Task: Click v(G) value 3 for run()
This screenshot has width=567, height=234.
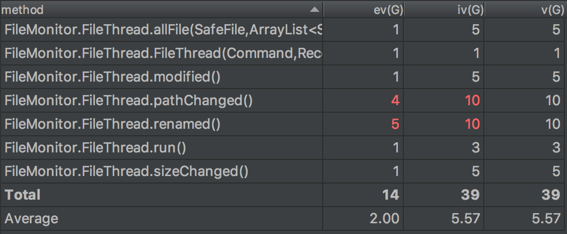Action: coord(556,148)
